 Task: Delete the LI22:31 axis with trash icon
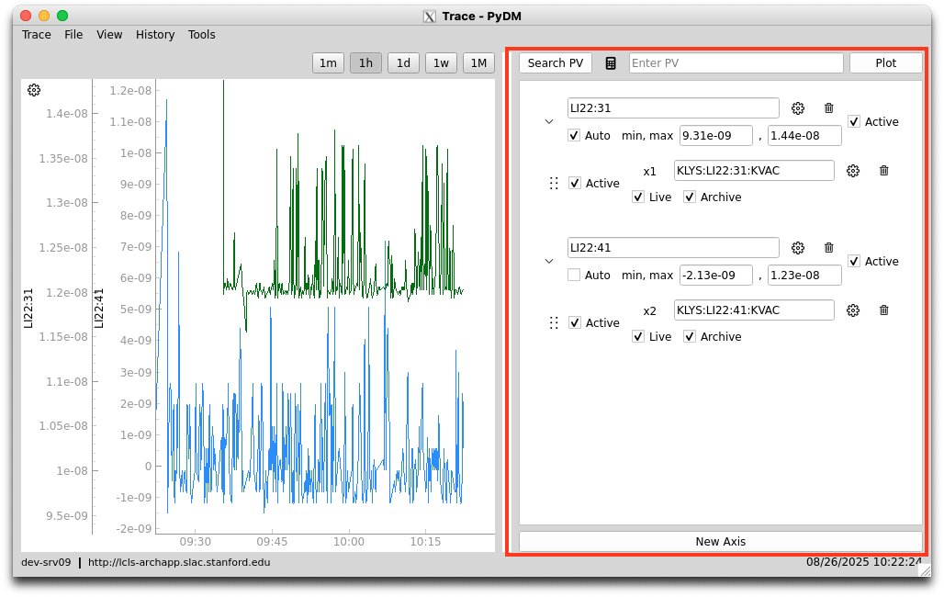[x=829, y=107]
